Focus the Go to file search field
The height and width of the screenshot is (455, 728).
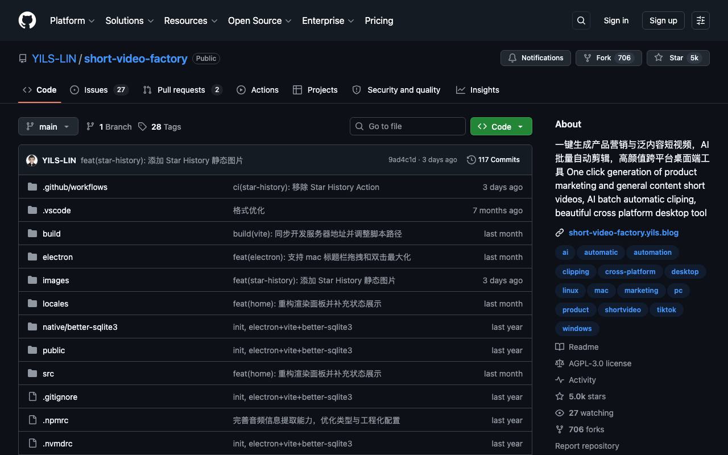pyautogui.click(x=408, y=126)
